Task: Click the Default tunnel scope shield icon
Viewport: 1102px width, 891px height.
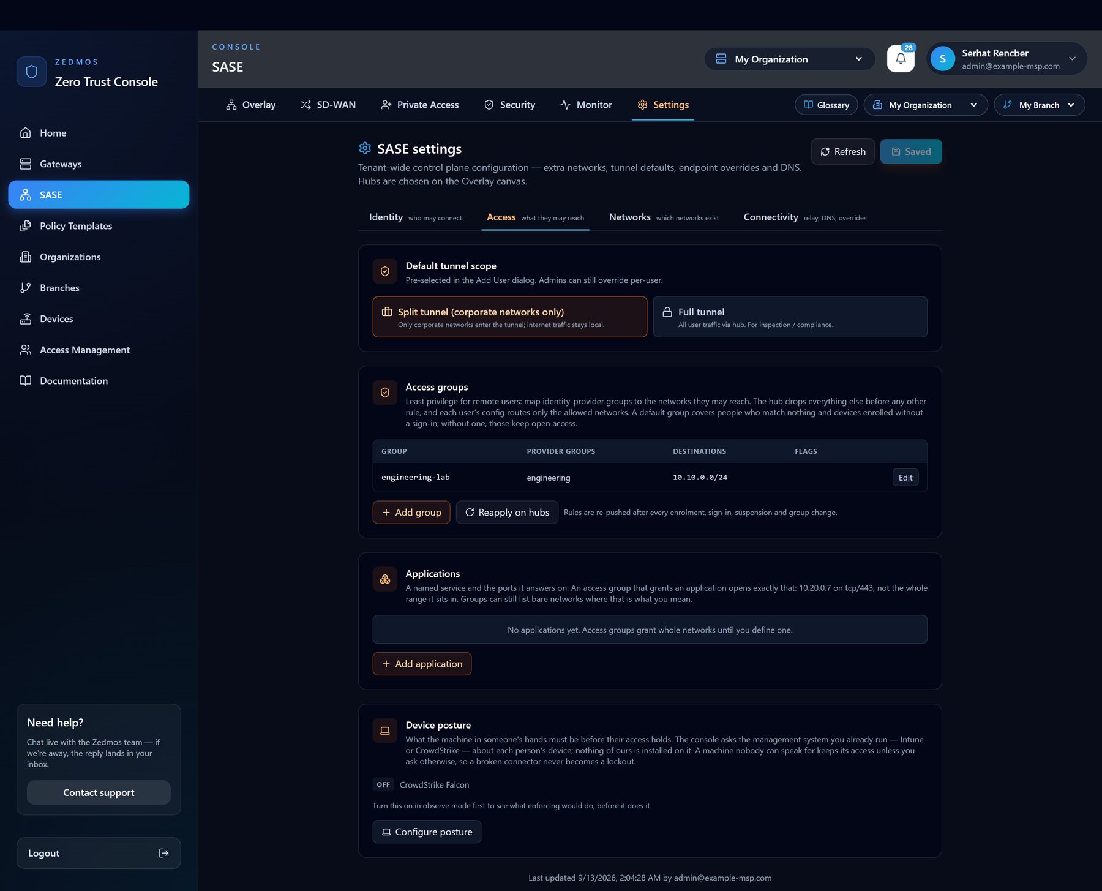Action: click(385, 271)
